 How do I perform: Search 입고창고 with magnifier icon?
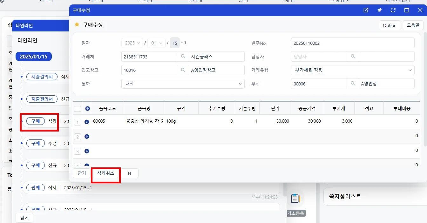click(183, 70)
